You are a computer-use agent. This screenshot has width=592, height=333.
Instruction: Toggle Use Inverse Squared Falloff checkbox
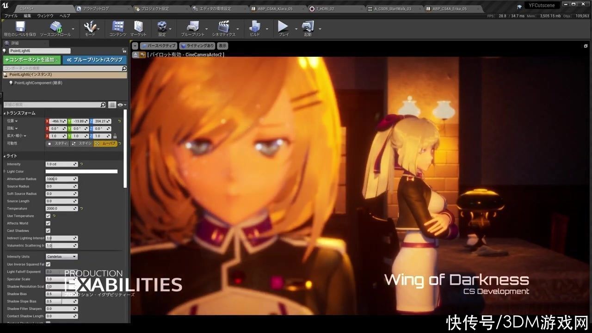pos(48,264)
